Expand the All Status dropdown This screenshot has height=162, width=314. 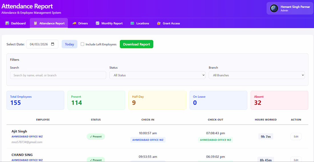[157, 75]
